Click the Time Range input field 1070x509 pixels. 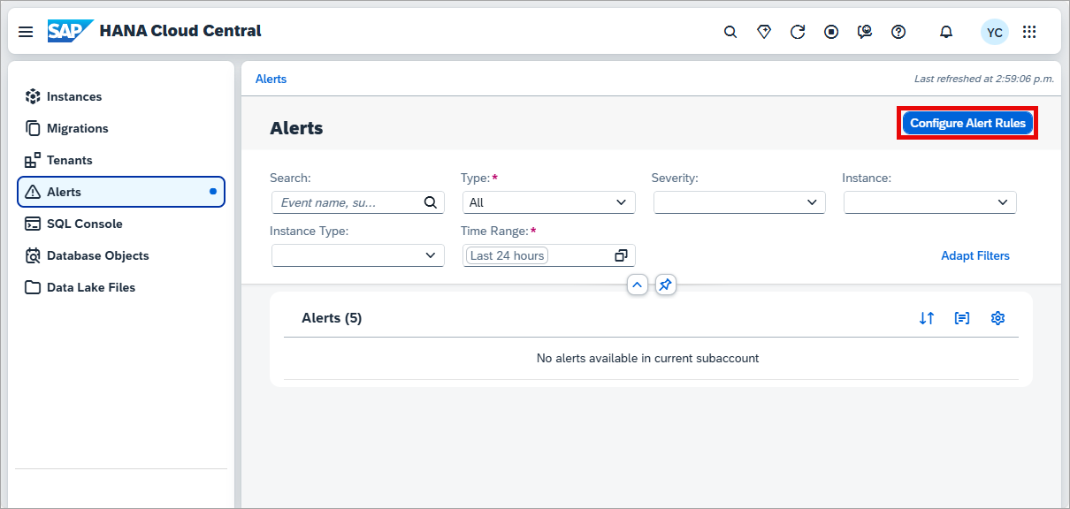click(548, 255)
